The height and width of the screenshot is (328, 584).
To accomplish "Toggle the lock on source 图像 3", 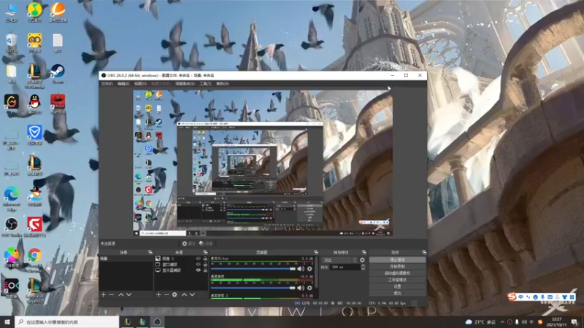I will click(205, 259).
